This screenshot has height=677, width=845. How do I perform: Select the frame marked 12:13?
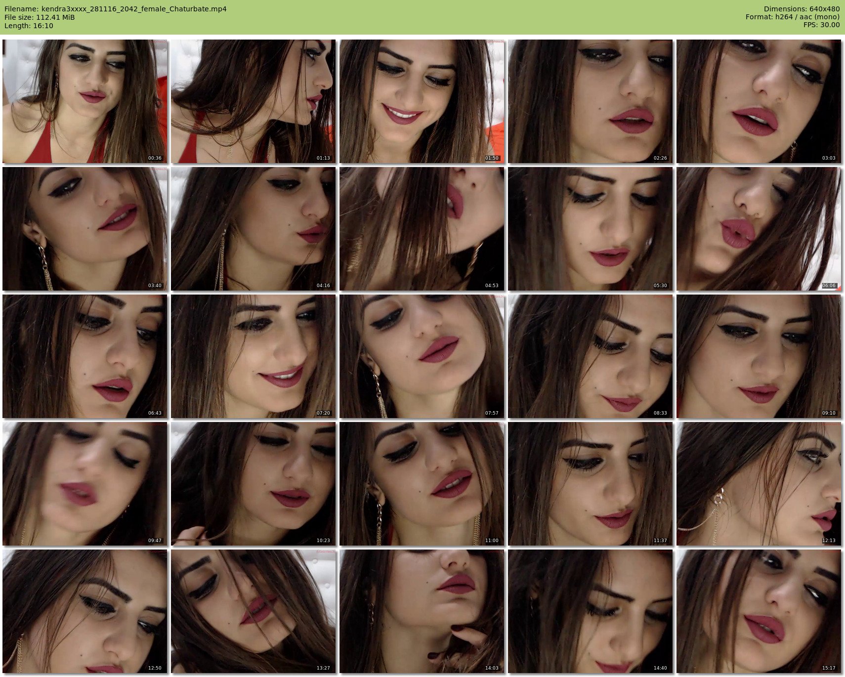(x=759, y=484)
